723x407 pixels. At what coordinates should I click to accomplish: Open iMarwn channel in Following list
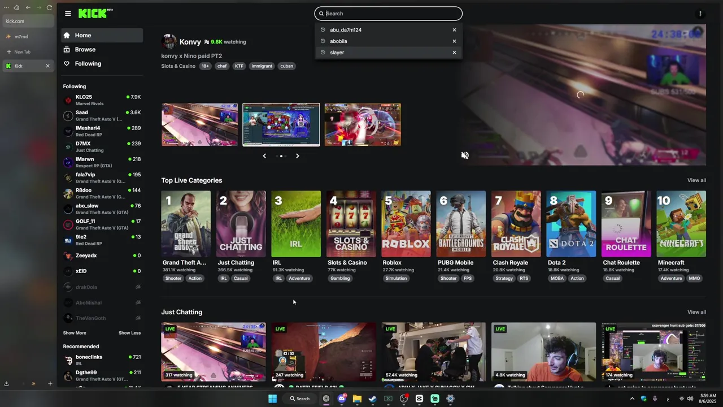[x=102, y=162]
